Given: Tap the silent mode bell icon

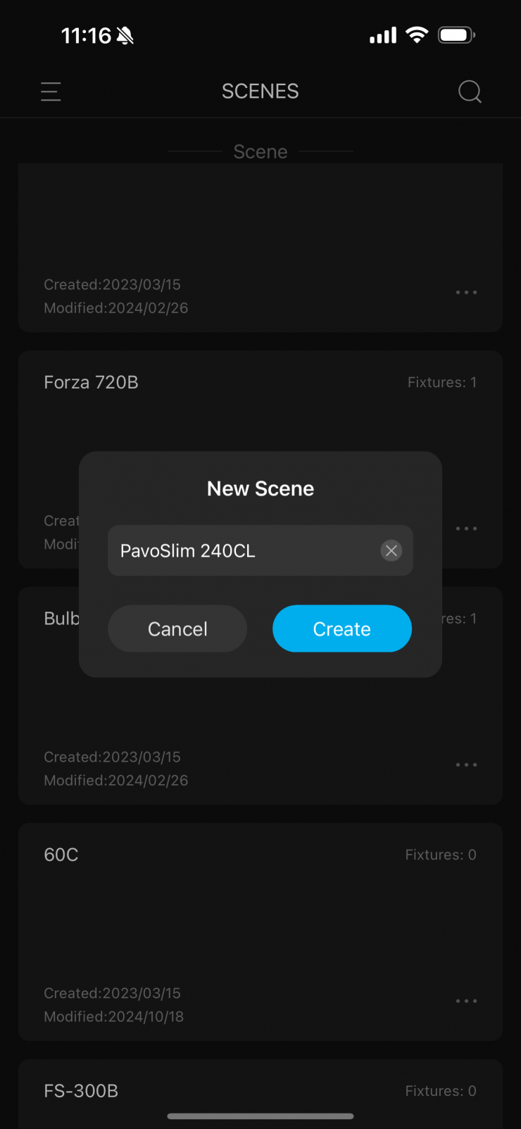Looking at the screenshot, I should 125,35.
